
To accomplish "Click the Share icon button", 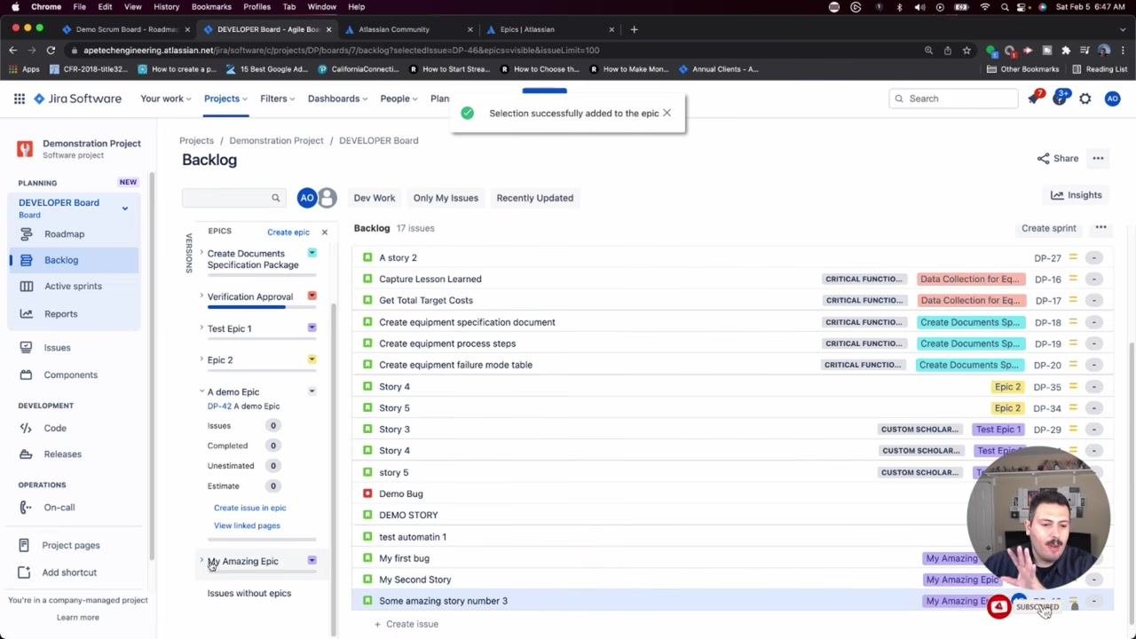I will coord(1057,158).
